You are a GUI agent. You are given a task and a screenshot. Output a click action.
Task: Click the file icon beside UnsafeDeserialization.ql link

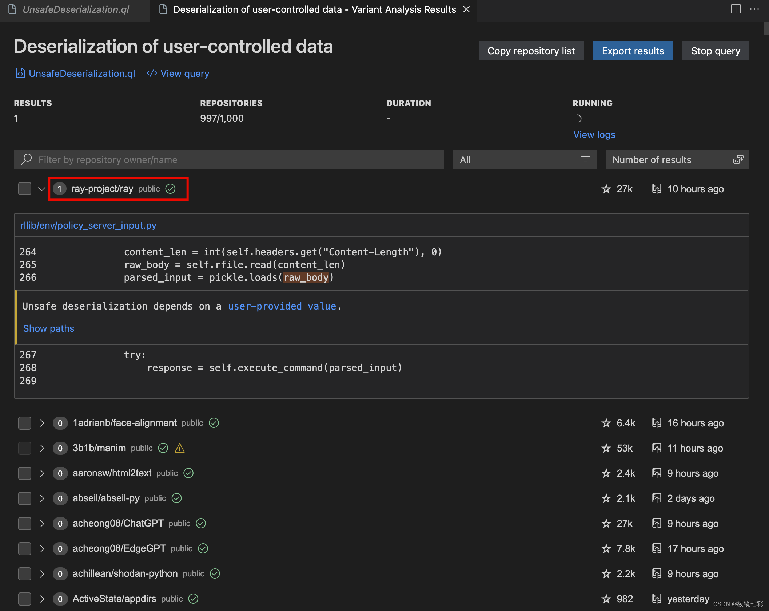point(20,73)
